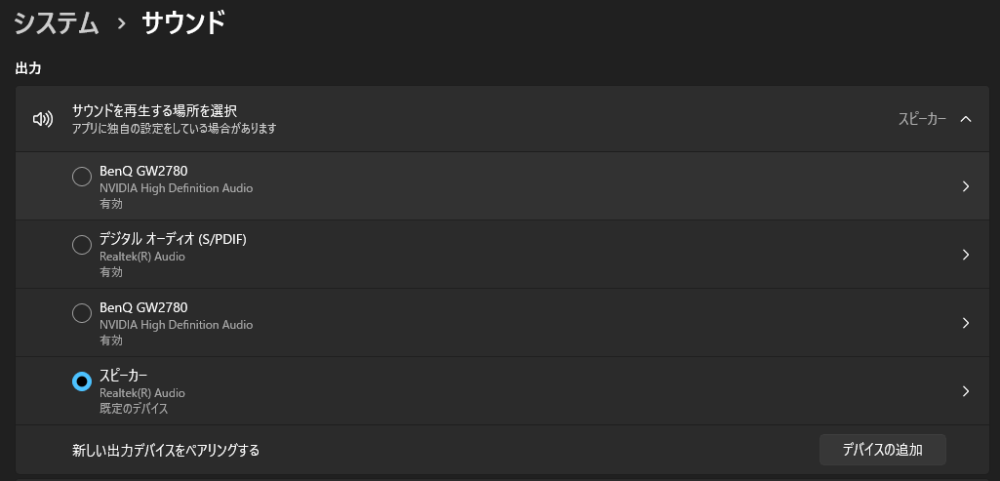Click the 既定のデバイス speaker entry text
Screen dimensions: 1000x481
click(x=134, y=408)
